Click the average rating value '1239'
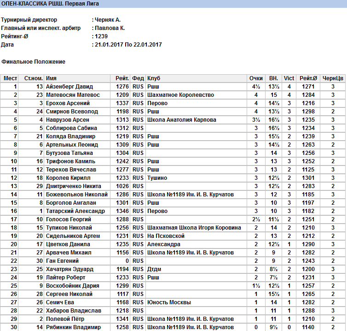 101,36
